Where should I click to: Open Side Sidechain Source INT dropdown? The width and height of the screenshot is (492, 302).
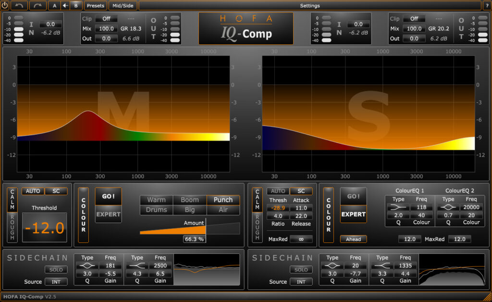(301, 282)
